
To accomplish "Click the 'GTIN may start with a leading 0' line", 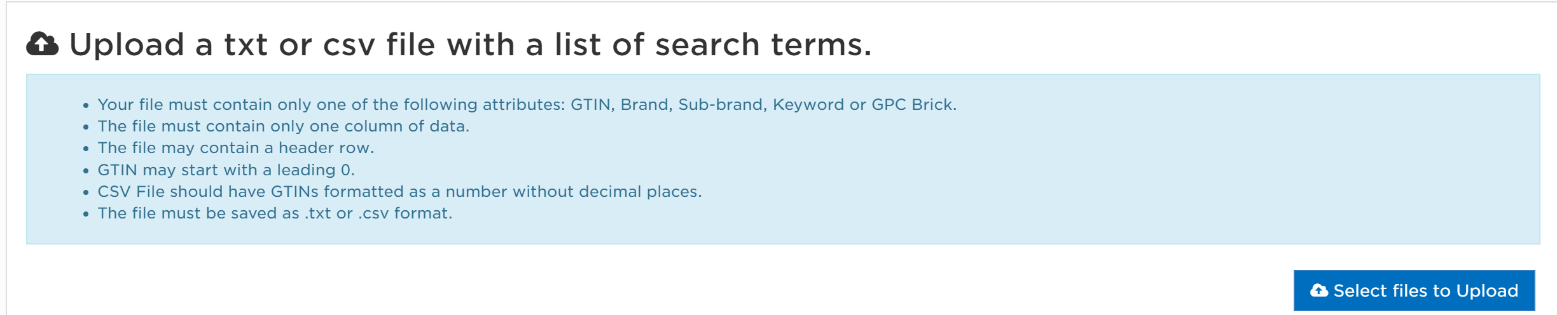I will [x=226, y=170].
